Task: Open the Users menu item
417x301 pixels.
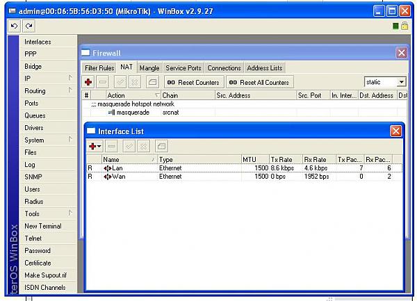Action: coord(48,189)
